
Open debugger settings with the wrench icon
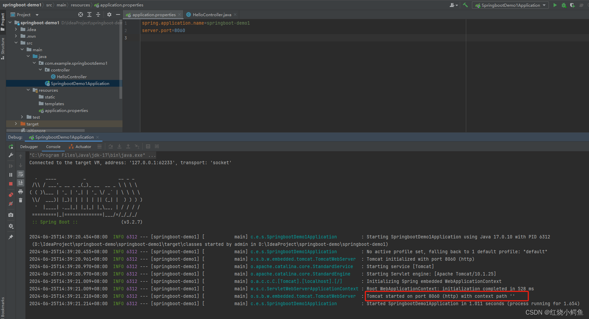pos(10,155)
